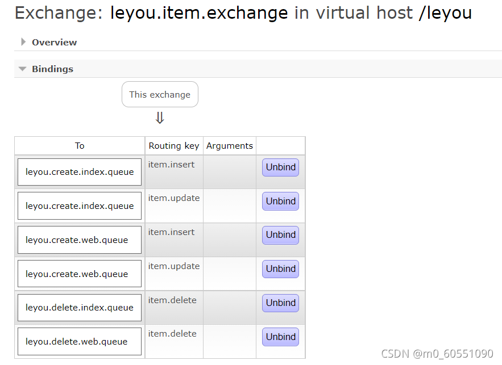Screen dimensions: 502x365
Task: Open the leyou.delete.web.queue queue link
Action: 77,342
